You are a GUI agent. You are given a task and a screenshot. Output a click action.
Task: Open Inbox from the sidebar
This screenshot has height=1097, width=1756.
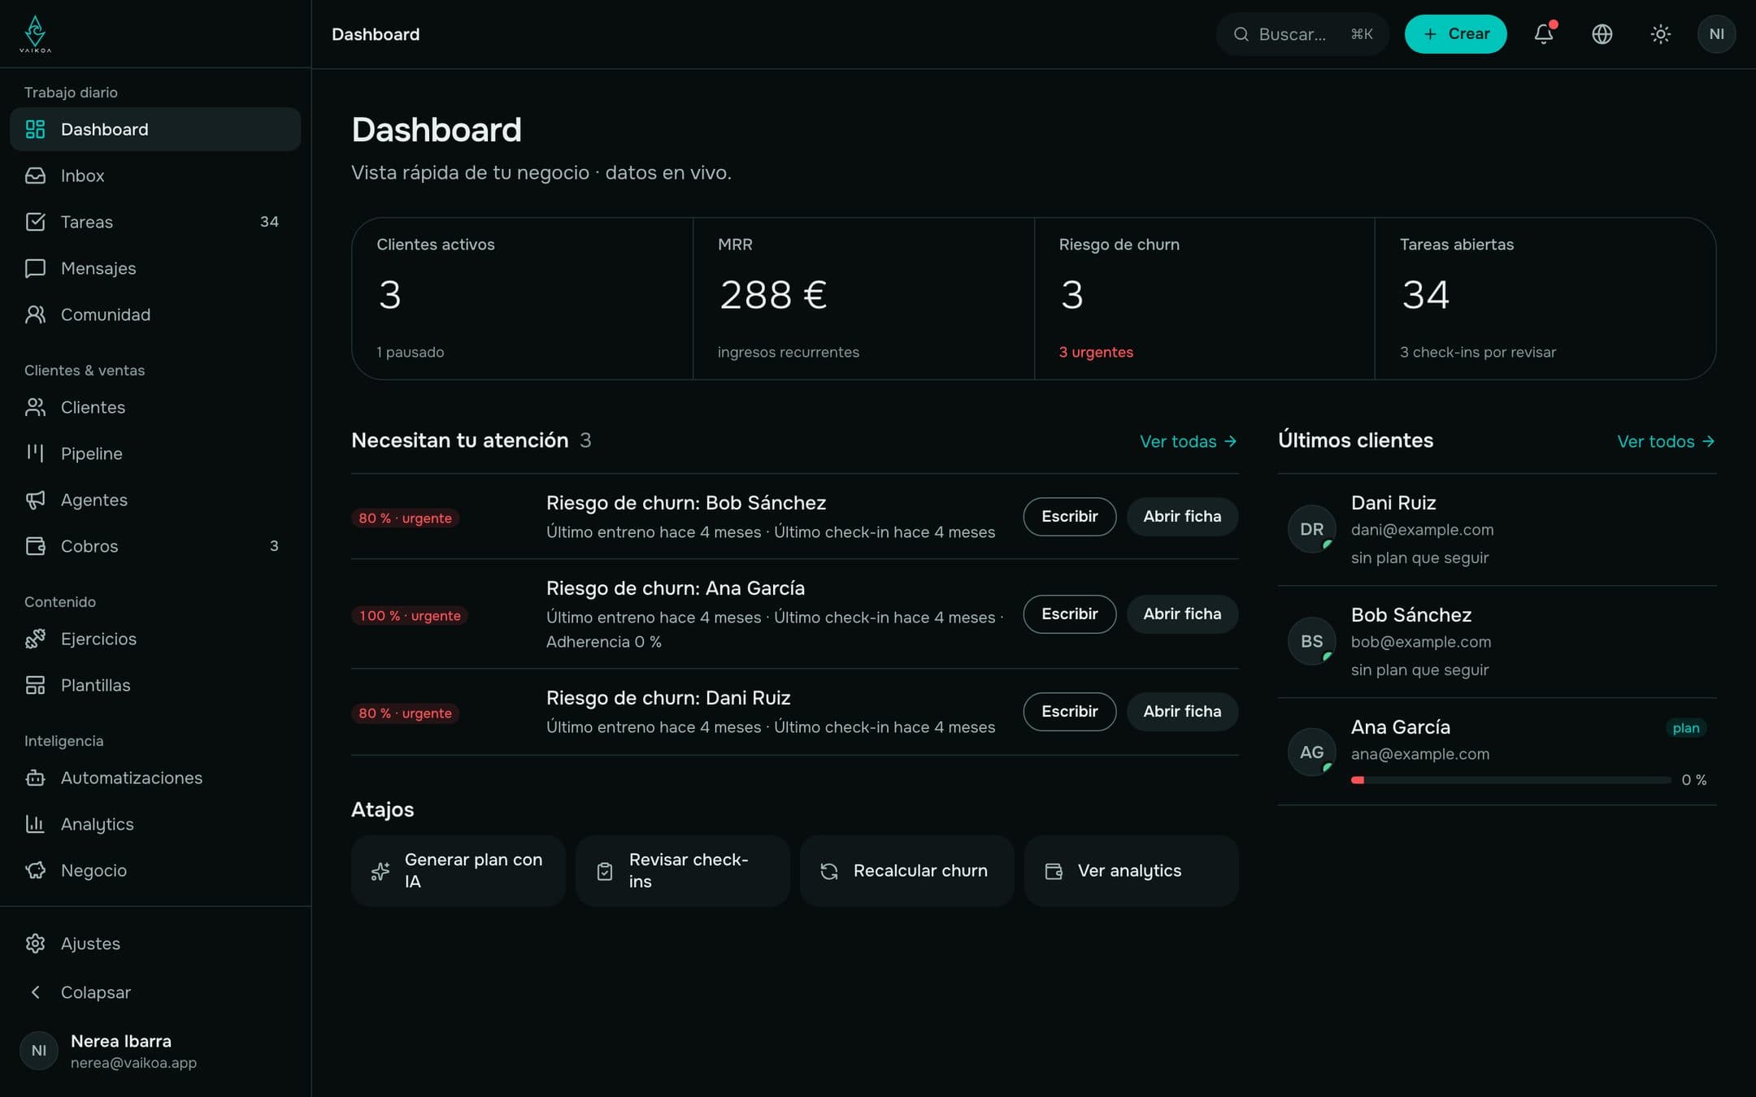pyautogui.click(x=154, y=176)
